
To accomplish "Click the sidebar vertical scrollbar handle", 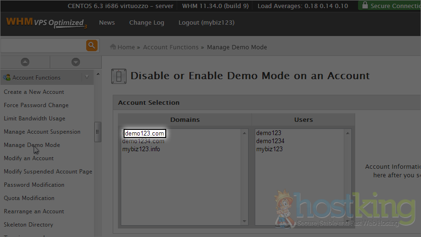I will [x=98, y=129].
